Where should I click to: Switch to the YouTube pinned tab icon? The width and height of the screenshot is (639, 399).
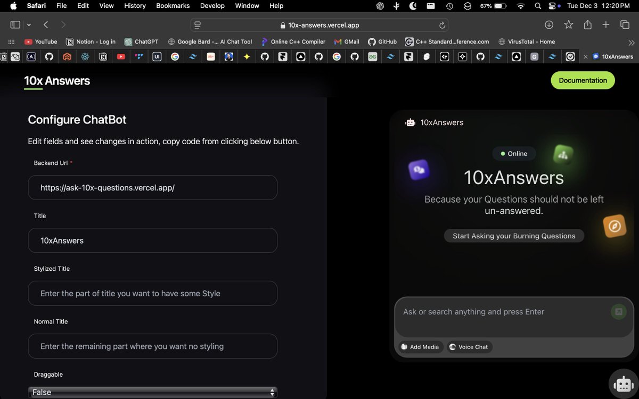click(121, 56)
